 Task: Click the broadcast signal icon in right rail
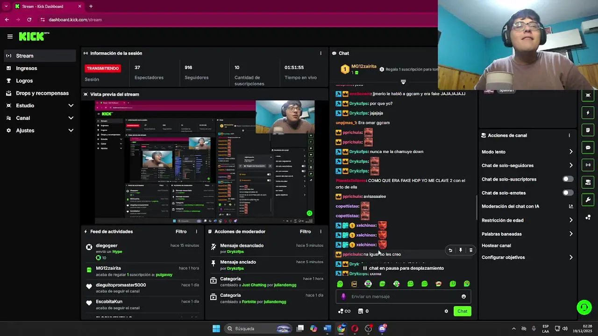point(588,165)
